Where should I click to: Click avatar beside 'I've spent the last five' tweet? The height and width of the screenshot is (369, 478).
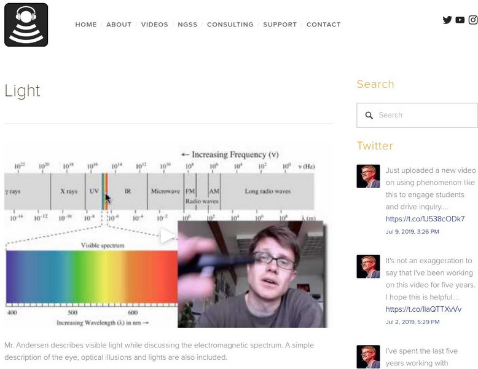368,357
